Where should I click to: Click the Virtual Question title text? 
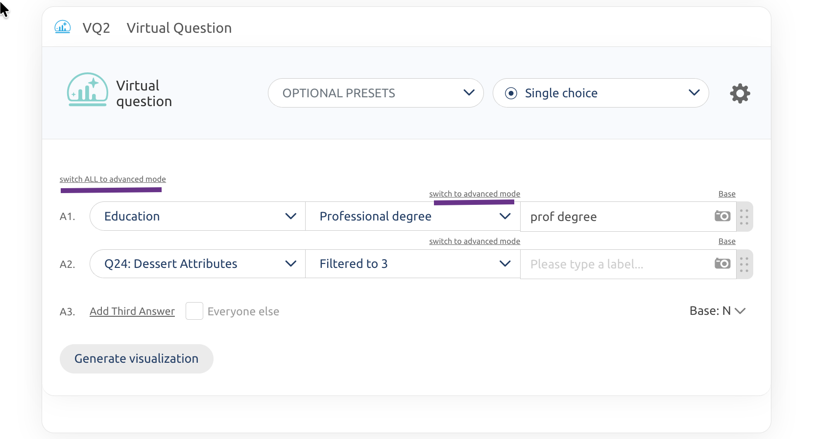tap(179, 28)
